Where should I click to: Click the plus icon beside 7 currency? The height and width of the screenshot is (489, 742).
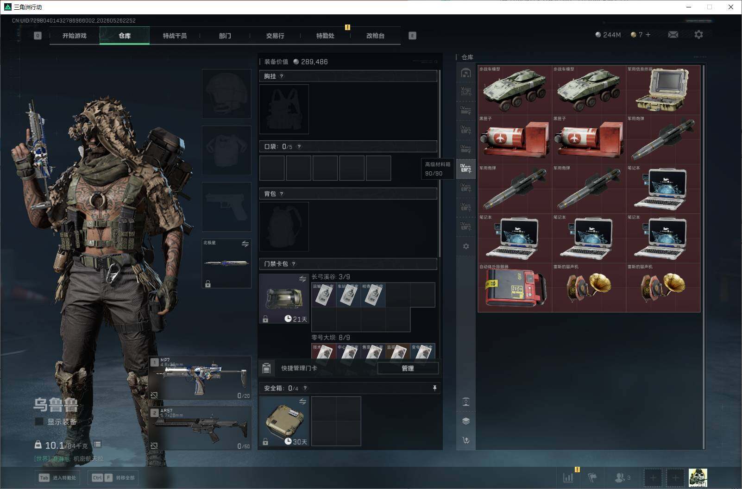point(648,35)
